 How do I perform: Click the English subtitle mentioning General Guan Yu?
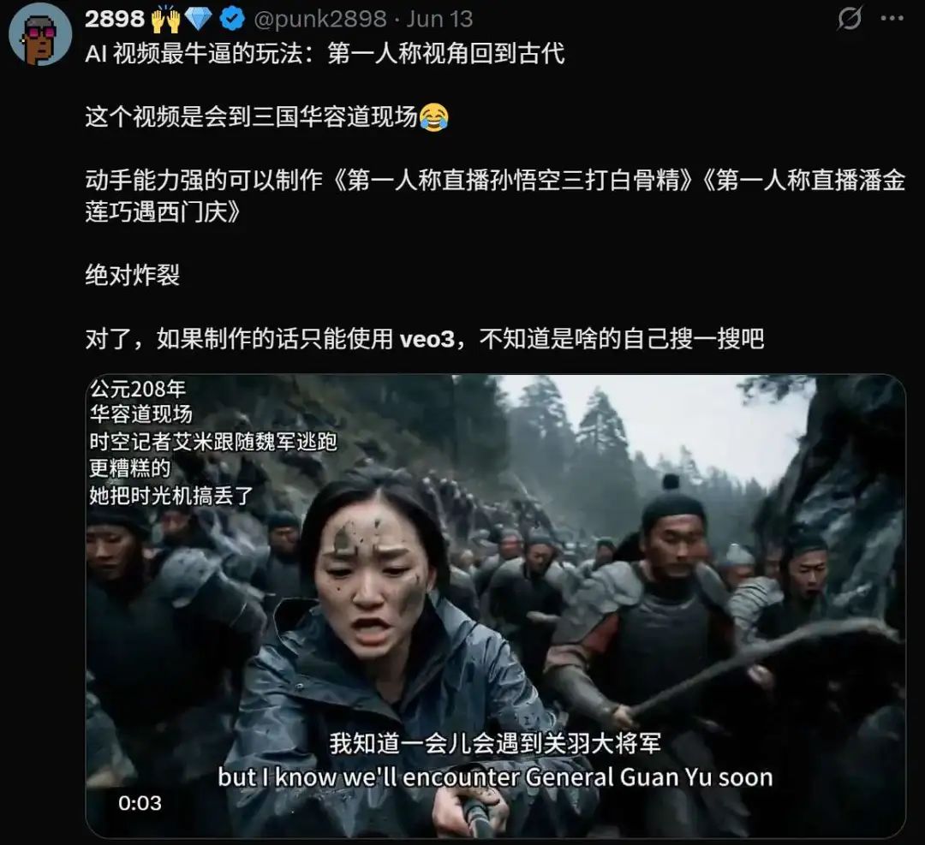(x=496, y=777)
